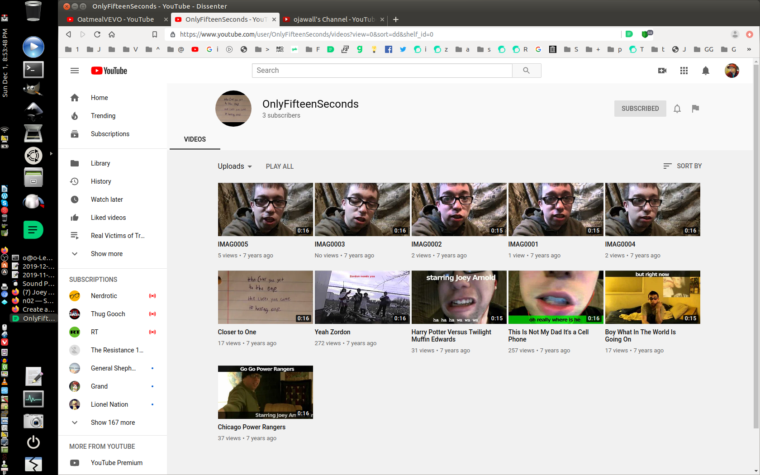Open the Uploads dropdown
Viewport: 760px width, 475px height.
234,166
